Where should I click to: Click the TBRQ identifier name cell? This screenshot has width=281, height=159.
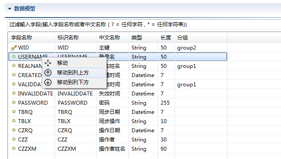[76, 112]
